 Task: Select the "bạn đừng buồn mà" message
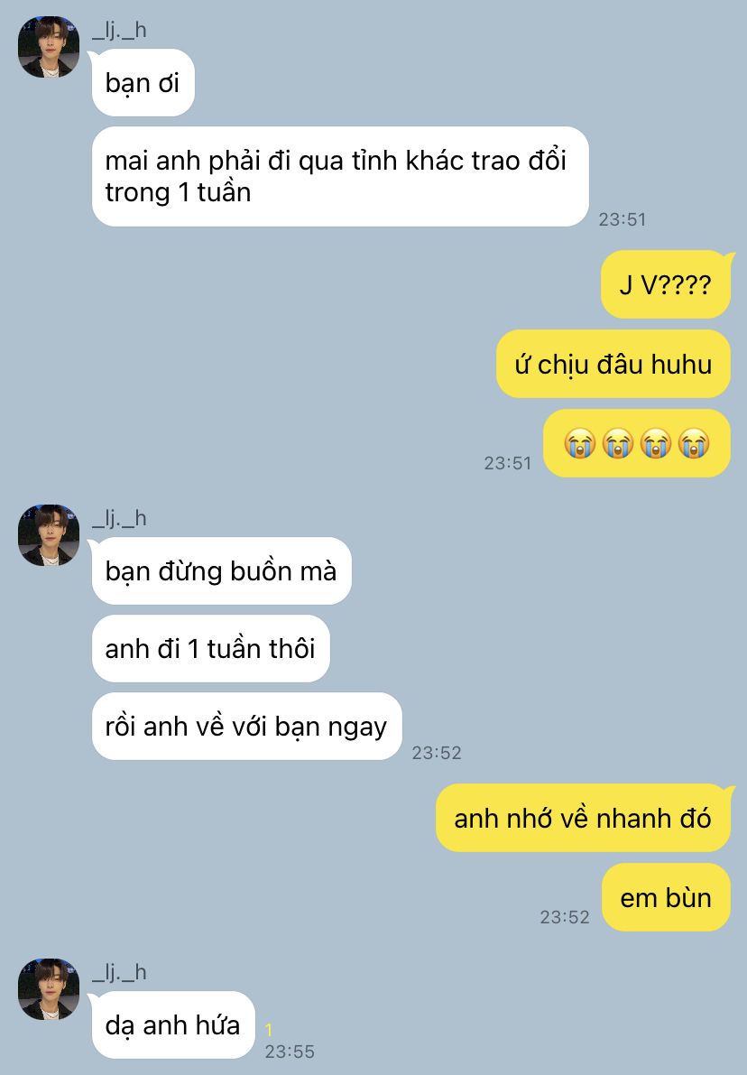(221, 571)
